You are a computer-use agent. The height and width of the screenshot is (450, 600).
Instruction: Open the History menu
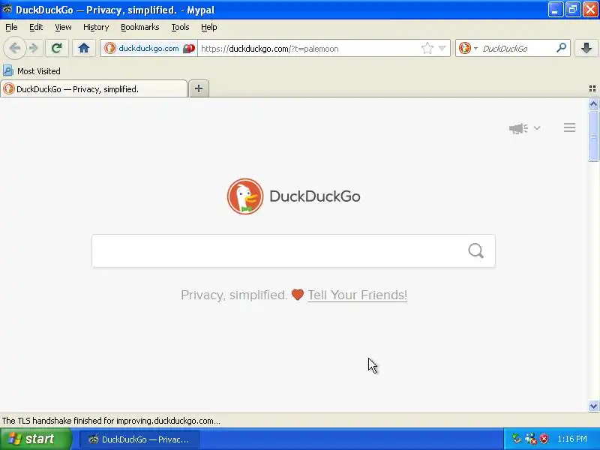click(x=96, y=27)
